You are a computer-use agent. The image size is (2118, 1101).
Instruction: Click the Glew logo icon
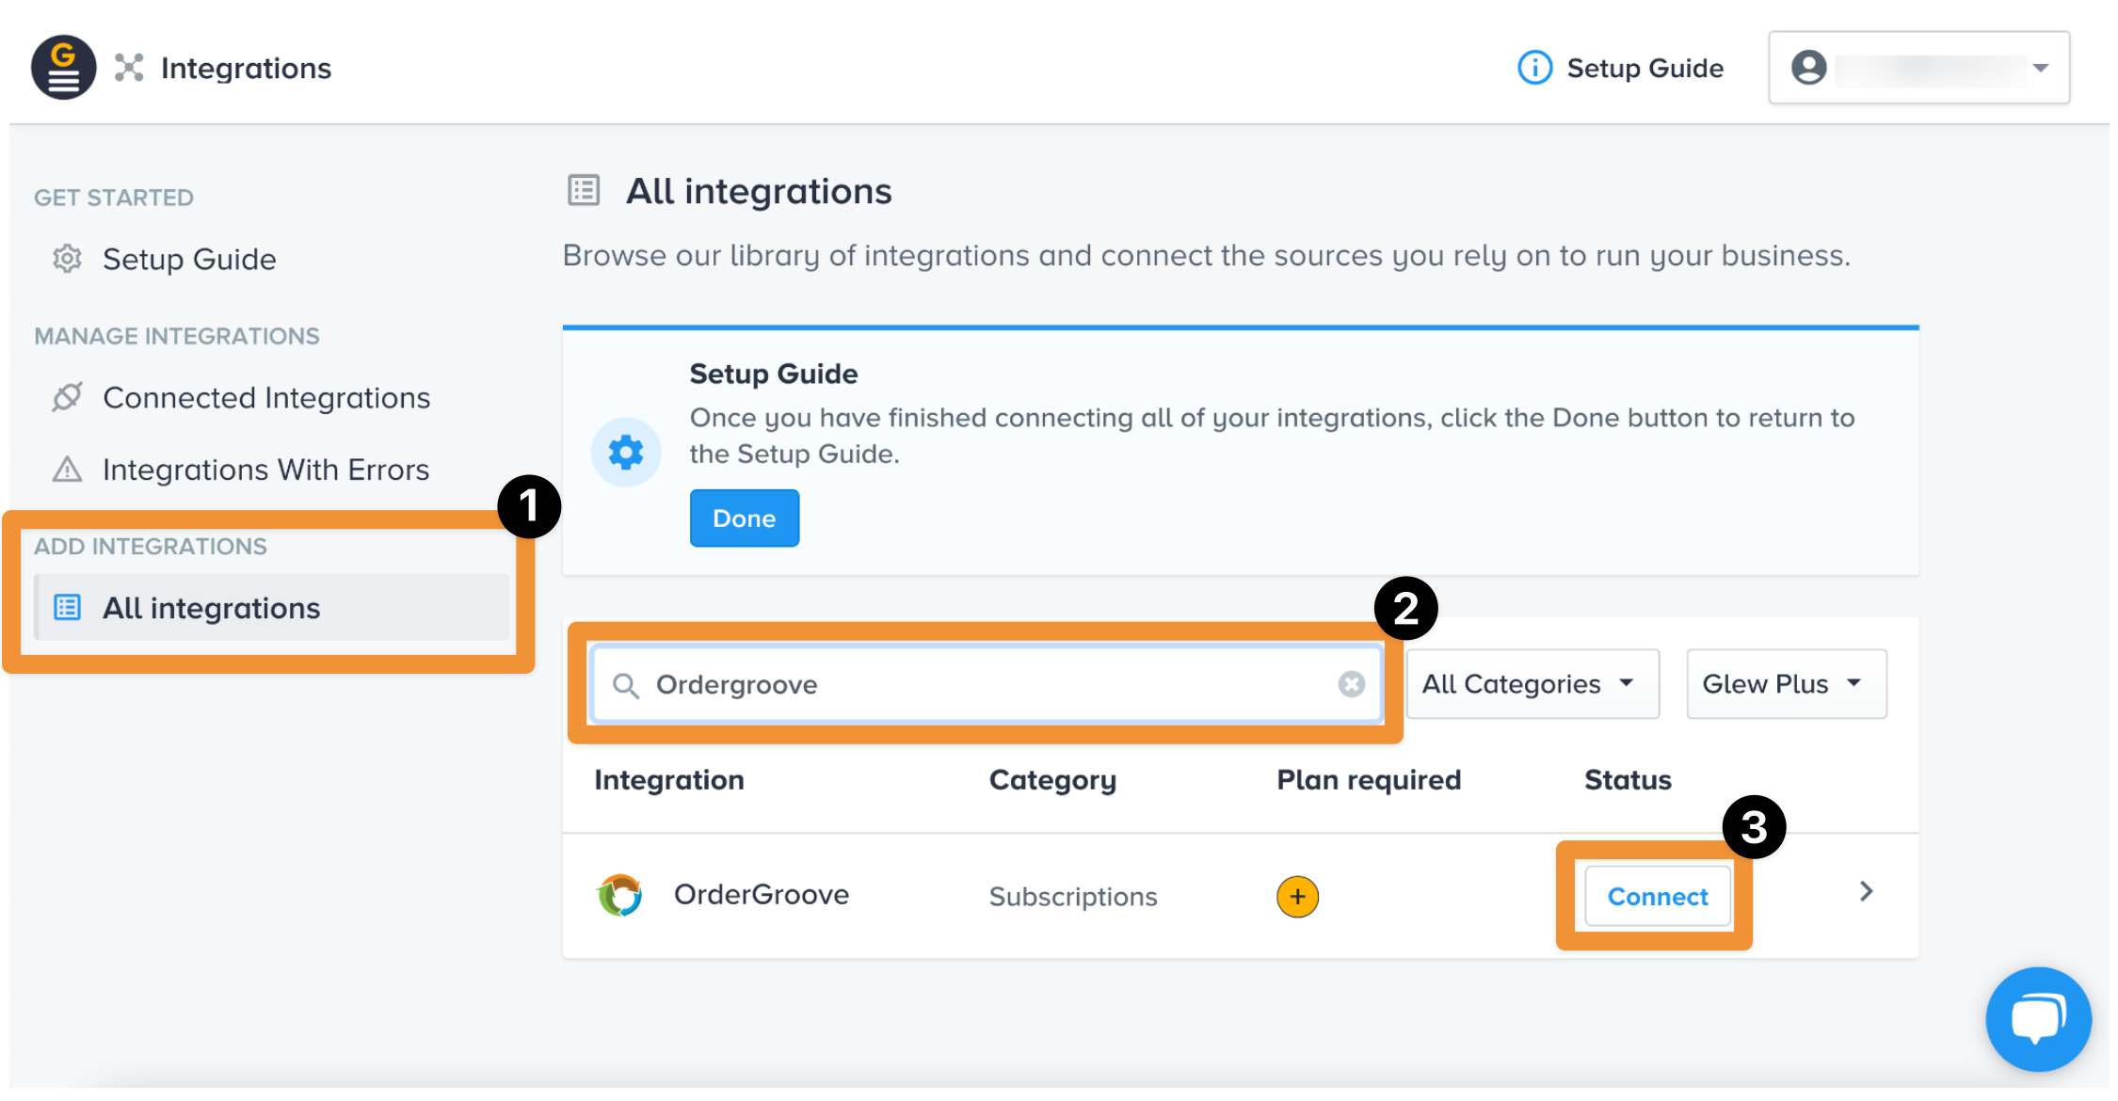[x=63, y=68]
